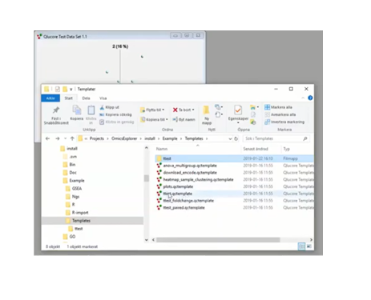Switch to the Visa ribbon tab
Viewport: 371px width, 300px height.
point(103,98)
